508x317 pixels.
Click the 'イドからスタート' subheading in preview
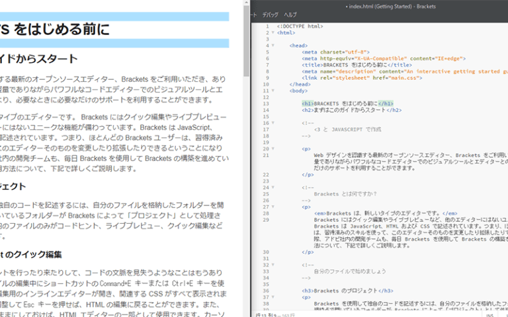[x=39, y=59]
